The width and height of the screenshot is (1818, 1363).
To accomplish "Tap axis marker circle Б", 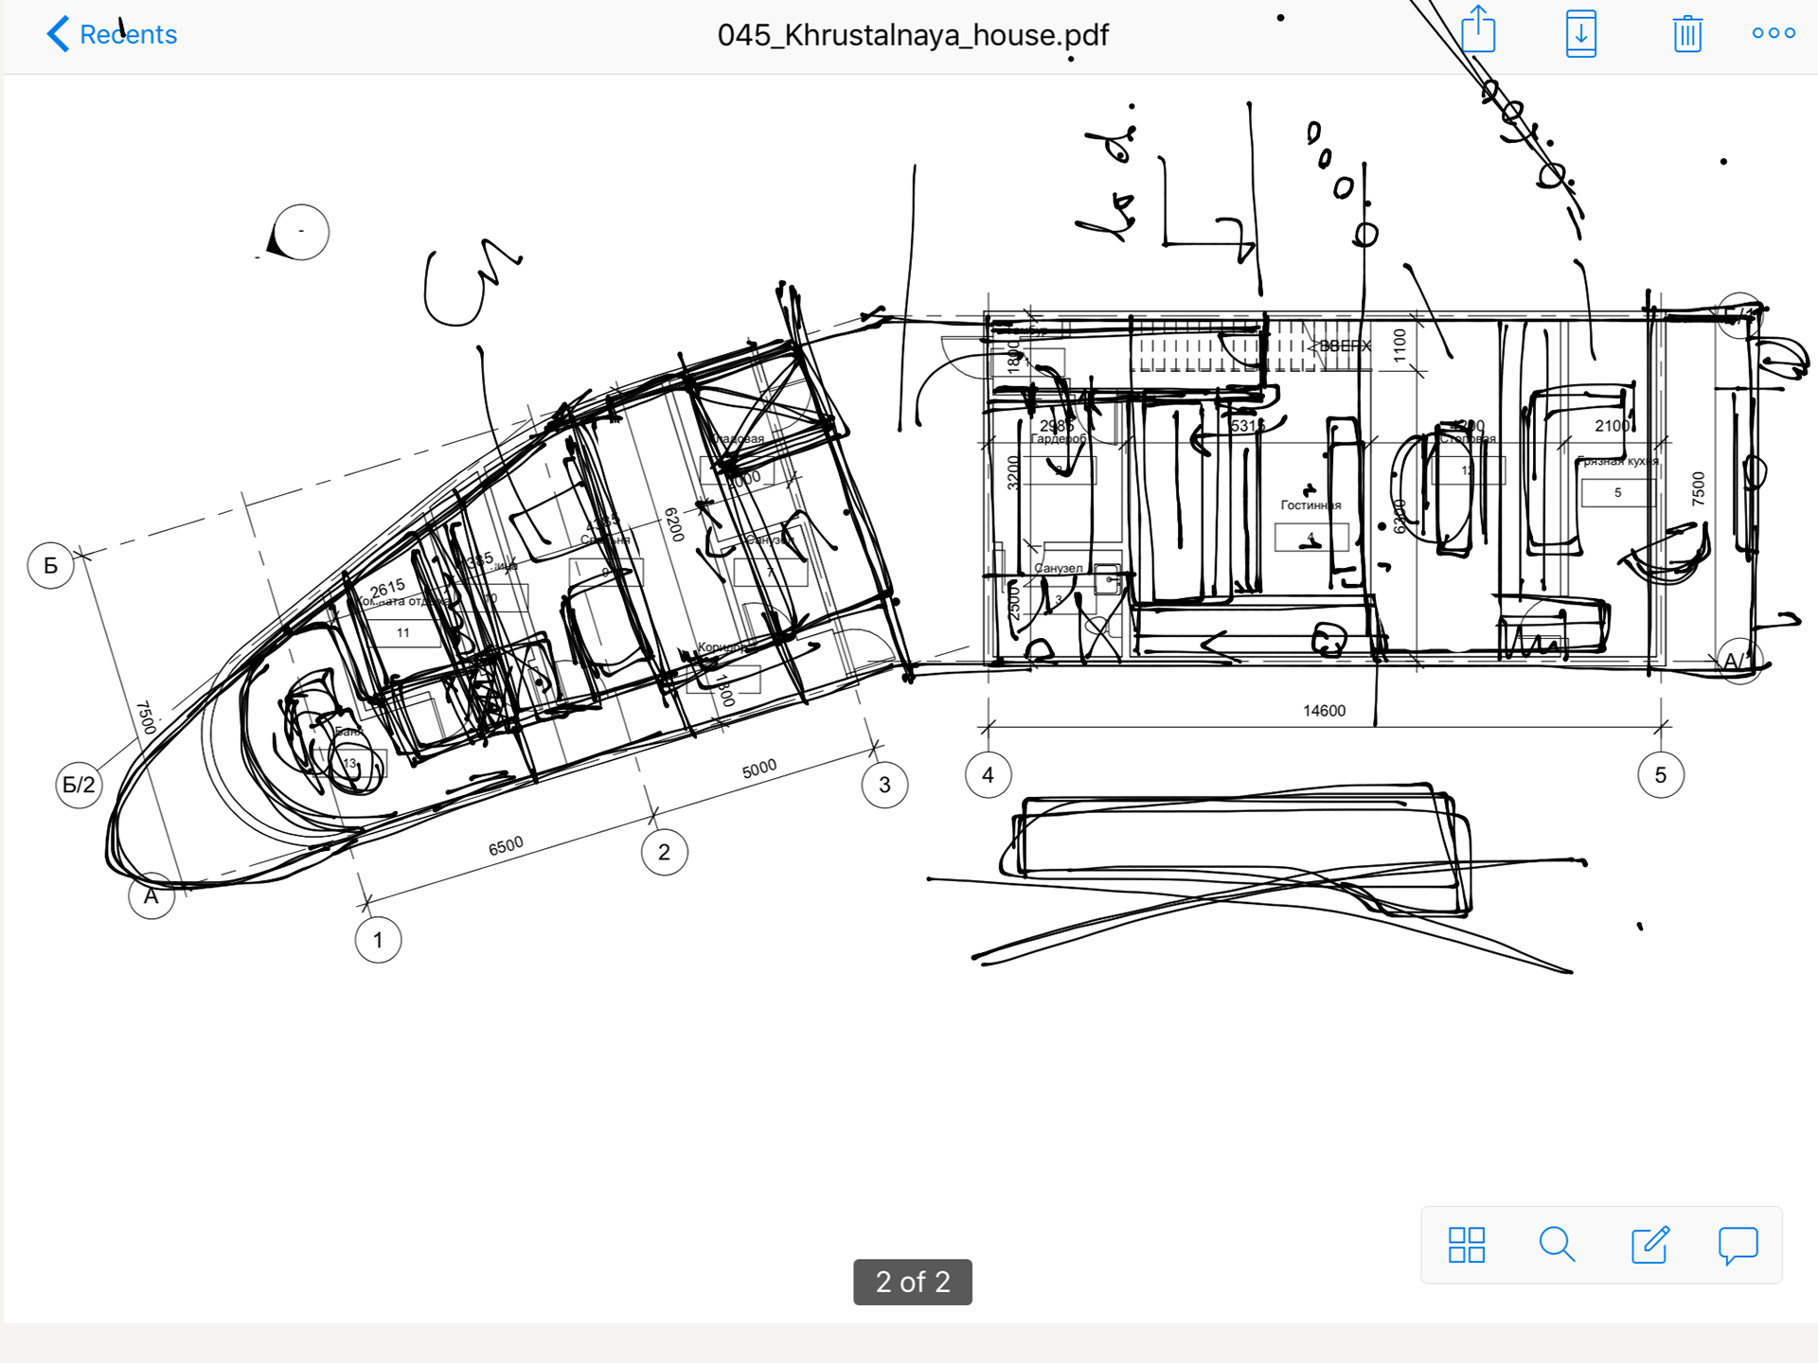I will coord(51,565).
